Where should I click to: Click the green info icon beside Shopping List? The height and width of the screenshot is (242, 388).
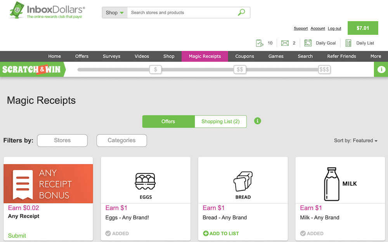tap(257, 121)
